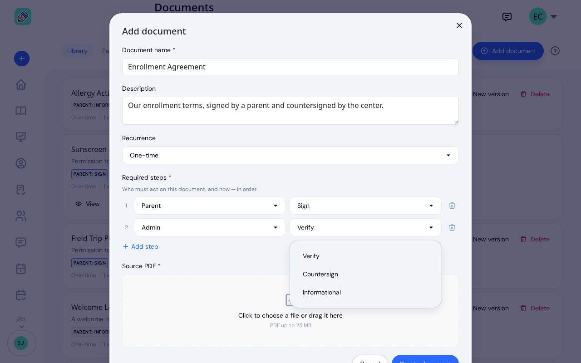
Task: Choose Verify from the dropdown list
Action: [365, 256]
